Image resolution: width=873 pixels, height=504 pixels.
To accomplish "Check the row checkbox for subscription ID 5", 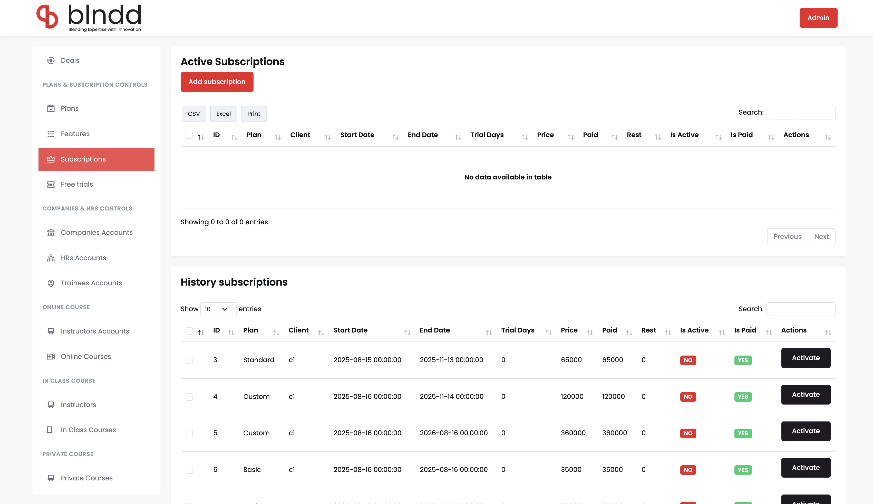I will coord(189,434).
